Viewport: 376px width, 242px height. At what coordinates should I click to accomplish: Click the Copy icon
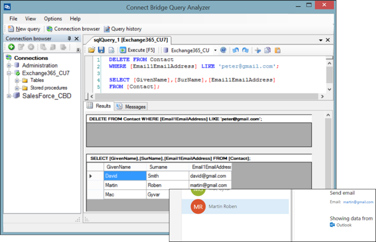pos(267,50)
